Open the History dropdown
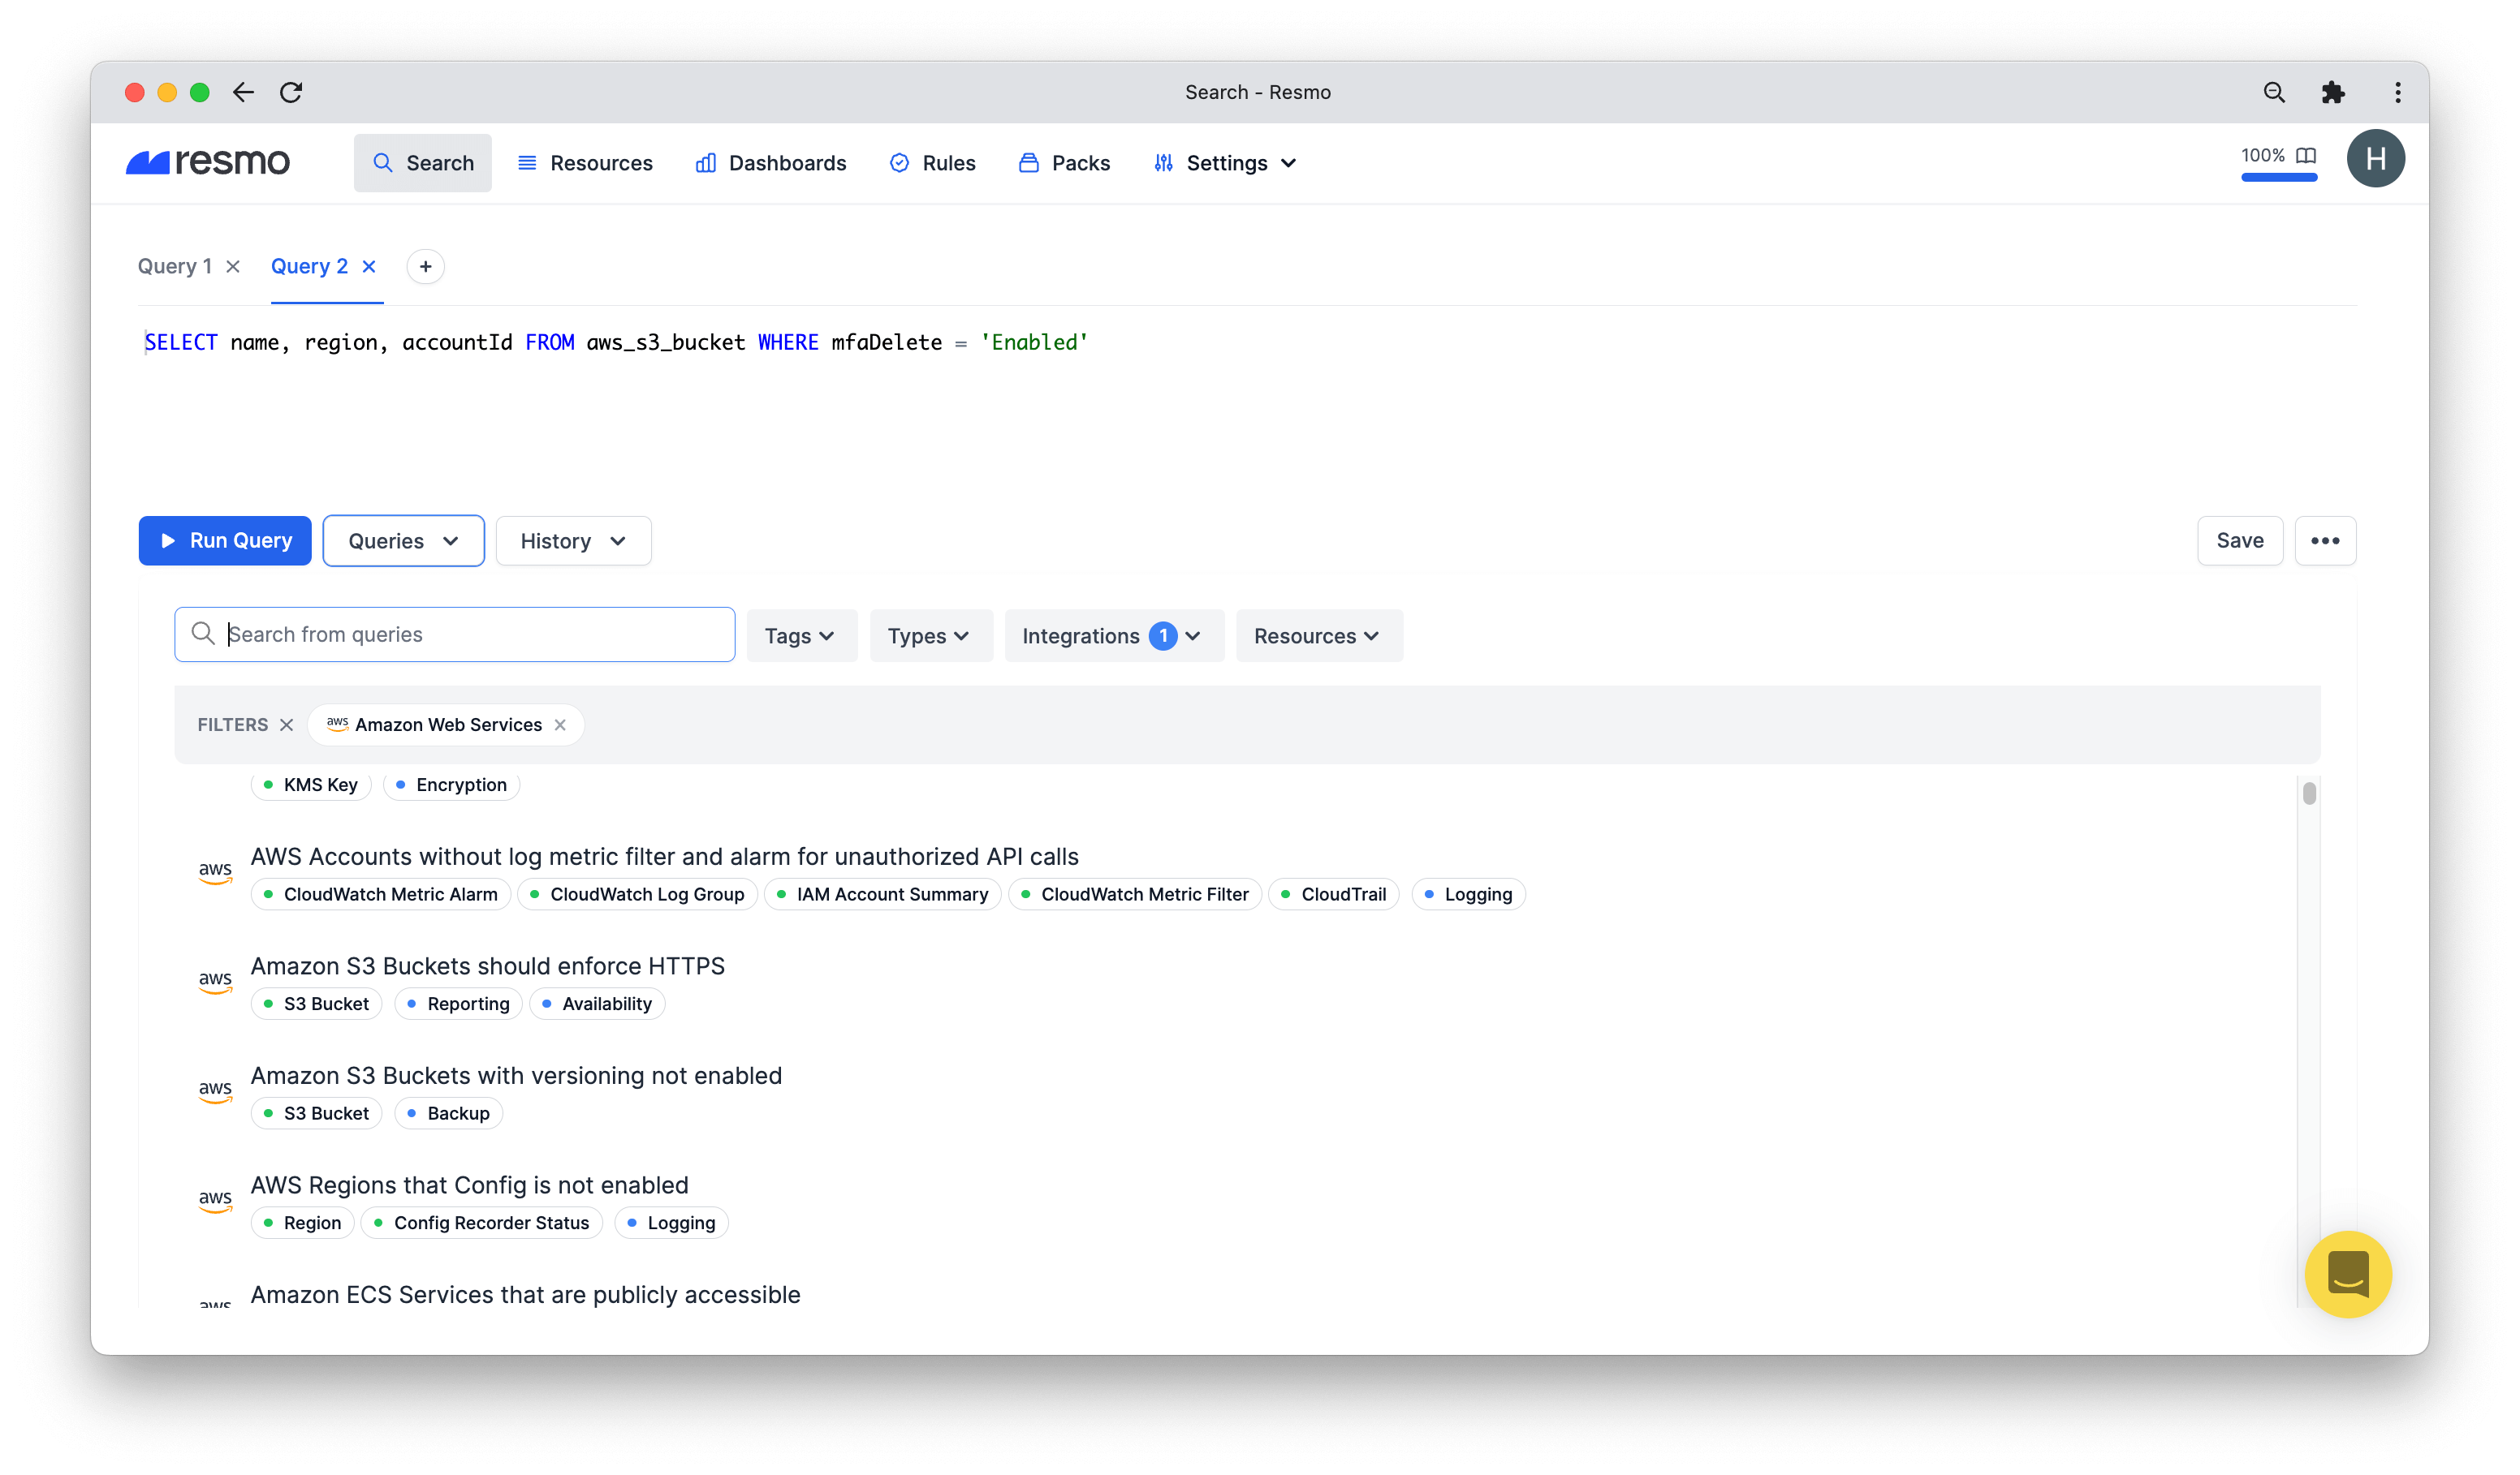 pyautogui.click(x=573, y=540)
